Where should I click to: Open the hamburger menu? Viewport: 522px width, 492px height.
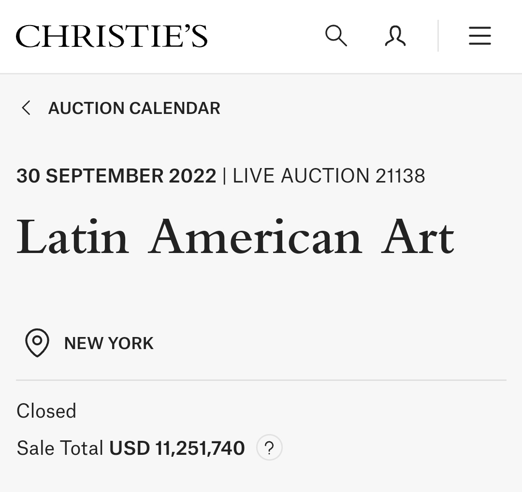point(479,36)
